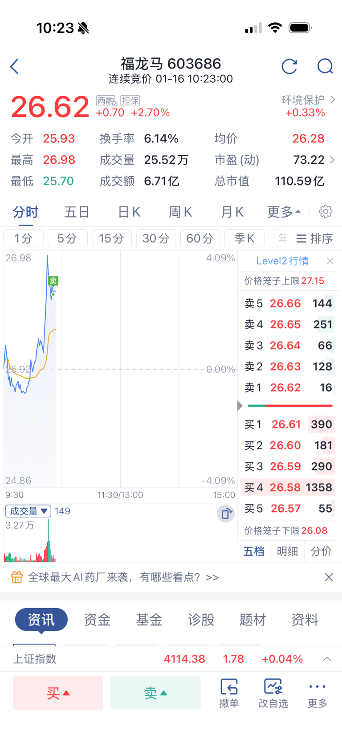Expand the 上证指数 index bar
The width and height of the screenshot is (342, 743).
pos(327,659)
